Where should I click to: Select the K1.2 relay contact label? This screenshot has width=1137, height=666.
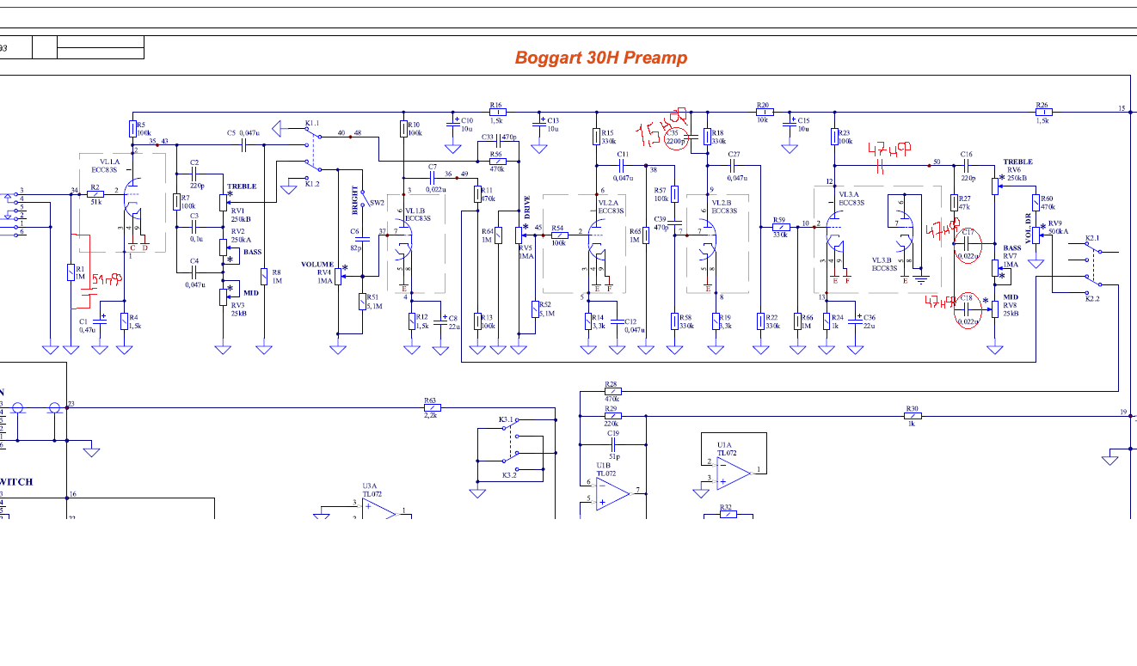pos(311,183)
